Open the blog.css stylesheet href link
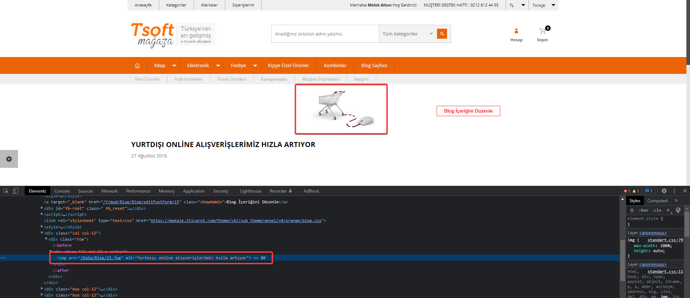Screen dimensions: 690x298 tap(236, 221)
